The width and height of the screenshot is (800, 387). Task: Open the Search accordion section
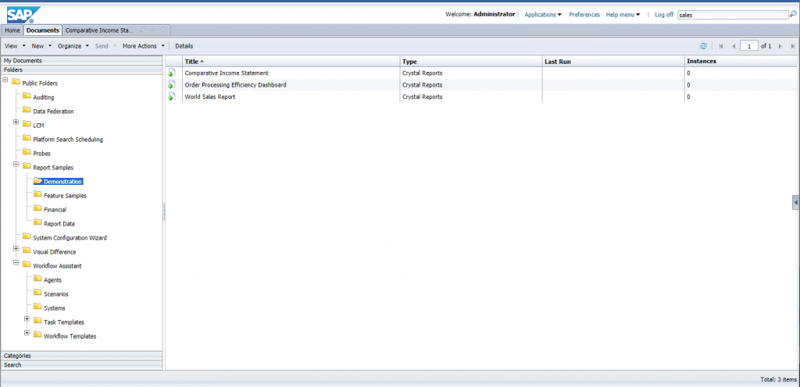[81, 364]
